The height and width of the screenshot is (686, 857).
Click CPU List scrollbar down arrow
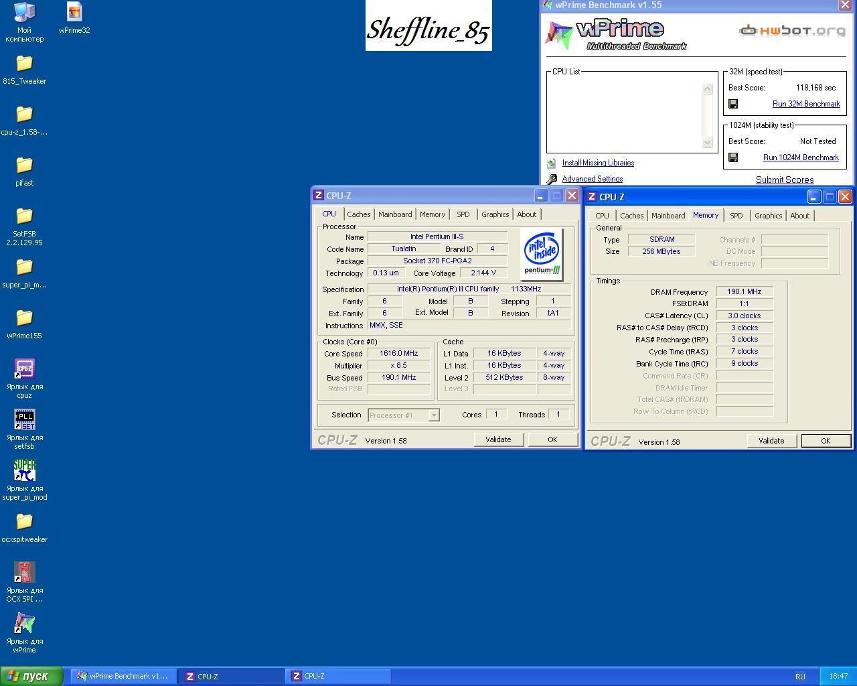click(x=708, y=142)
